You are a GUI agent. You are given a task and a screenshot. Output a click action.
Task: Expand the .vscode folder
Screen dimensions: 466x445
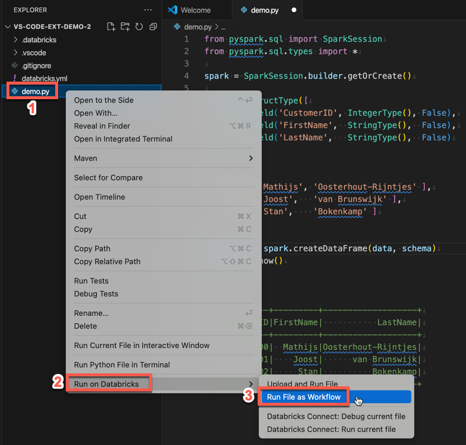(x=34, y=53)
